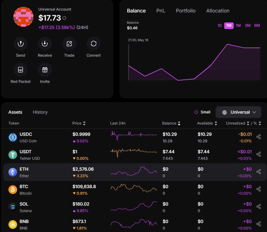Open the Receive action
The height and width of the screenshot is (232, 267).
click(x=45, y=44)
